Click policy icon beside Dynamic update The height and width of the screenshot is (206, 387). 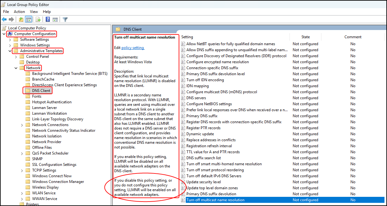(183, 134)
